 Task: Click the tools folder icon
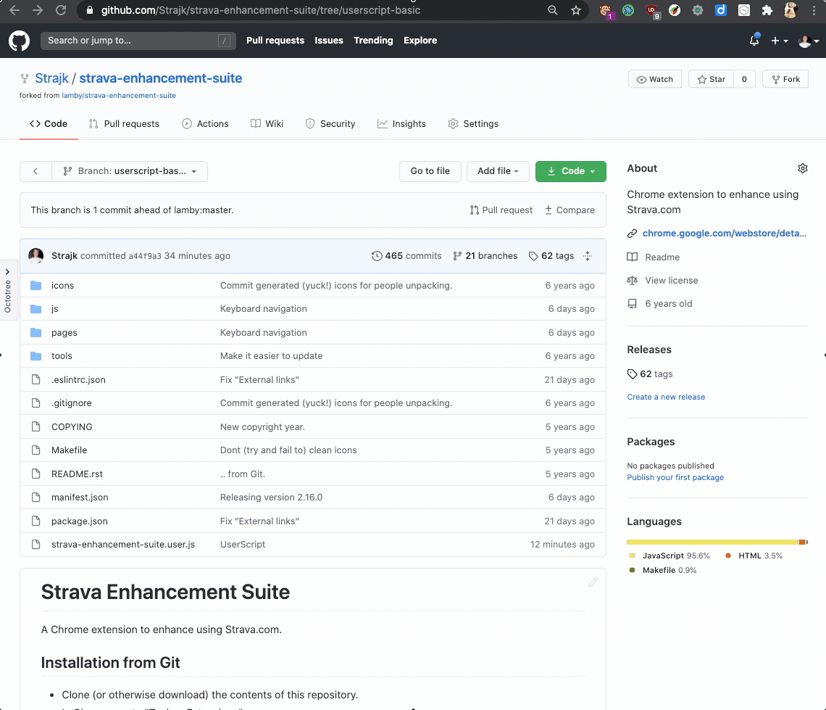(x=36, y=356)
